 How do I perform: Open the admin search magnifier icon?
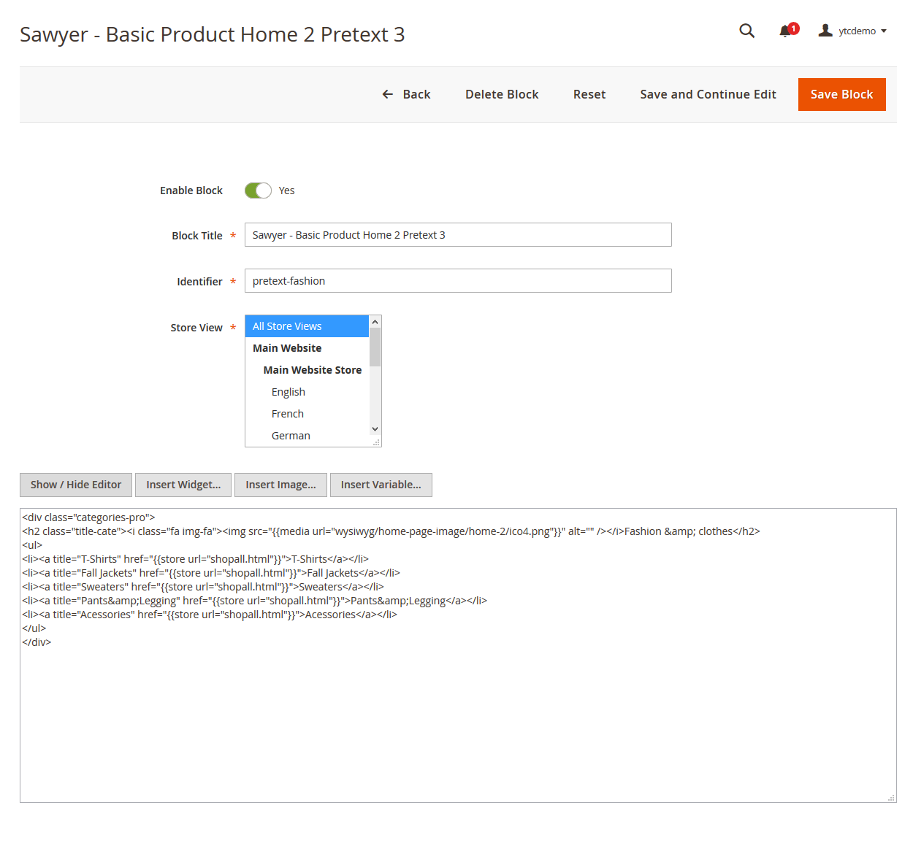click(x=746, y=31)
